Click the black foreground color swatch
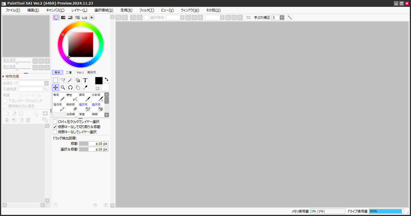The width and height of the screenshot is (411, 216). pos(99,81)
